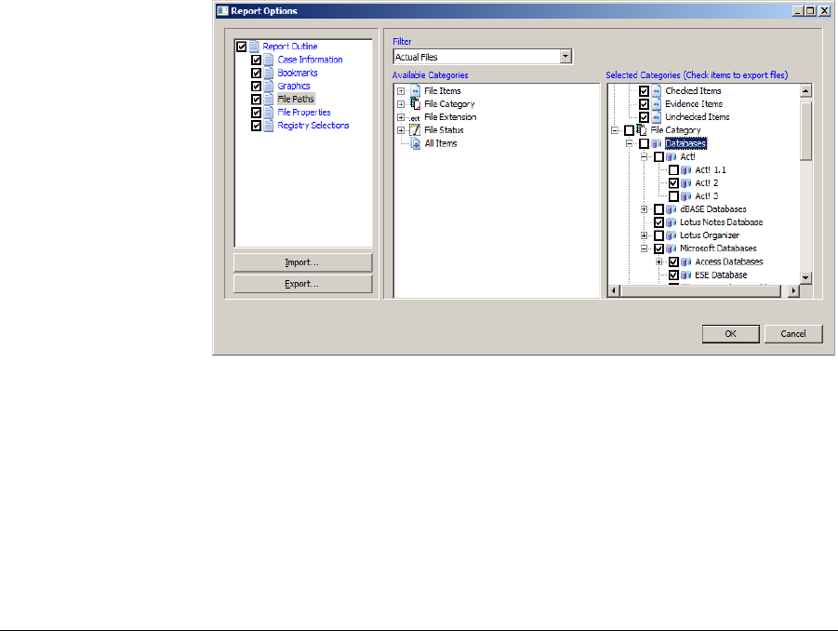Collapse File Category in Selected Categories
838x631 pixels.
(x=615, y=130)
